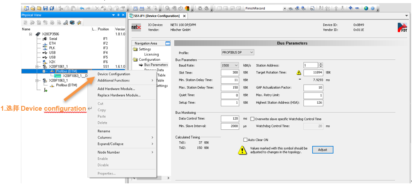Click the magnifier icon in Physical View toolbar
The height and width of the screenshot is (186, 412).
65,23
